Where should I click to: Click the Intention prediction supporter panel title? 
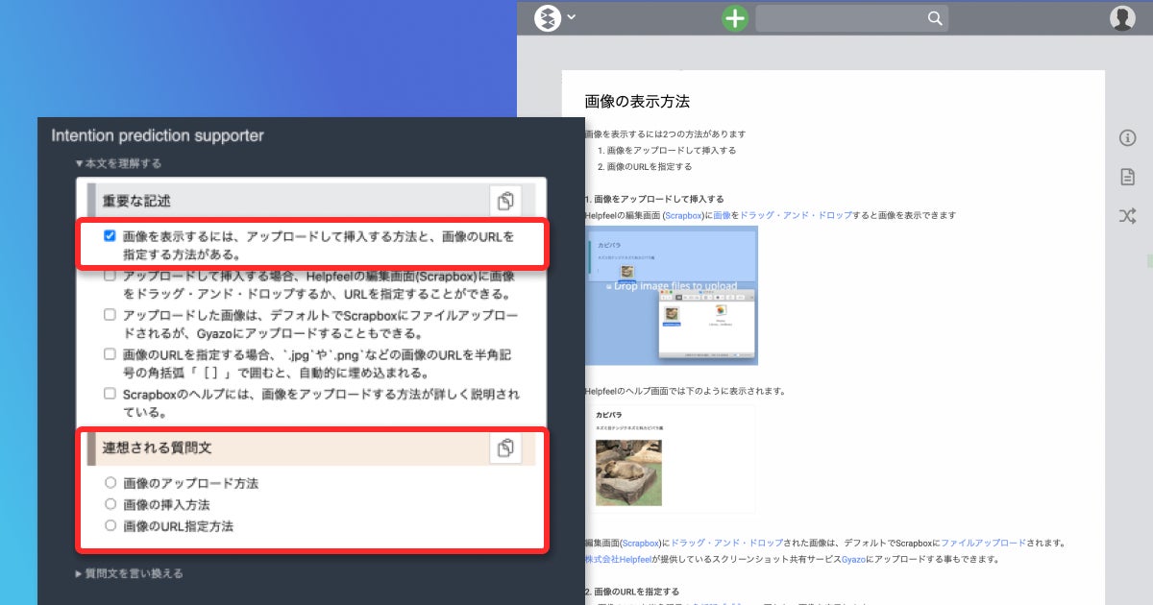[158, 135]
